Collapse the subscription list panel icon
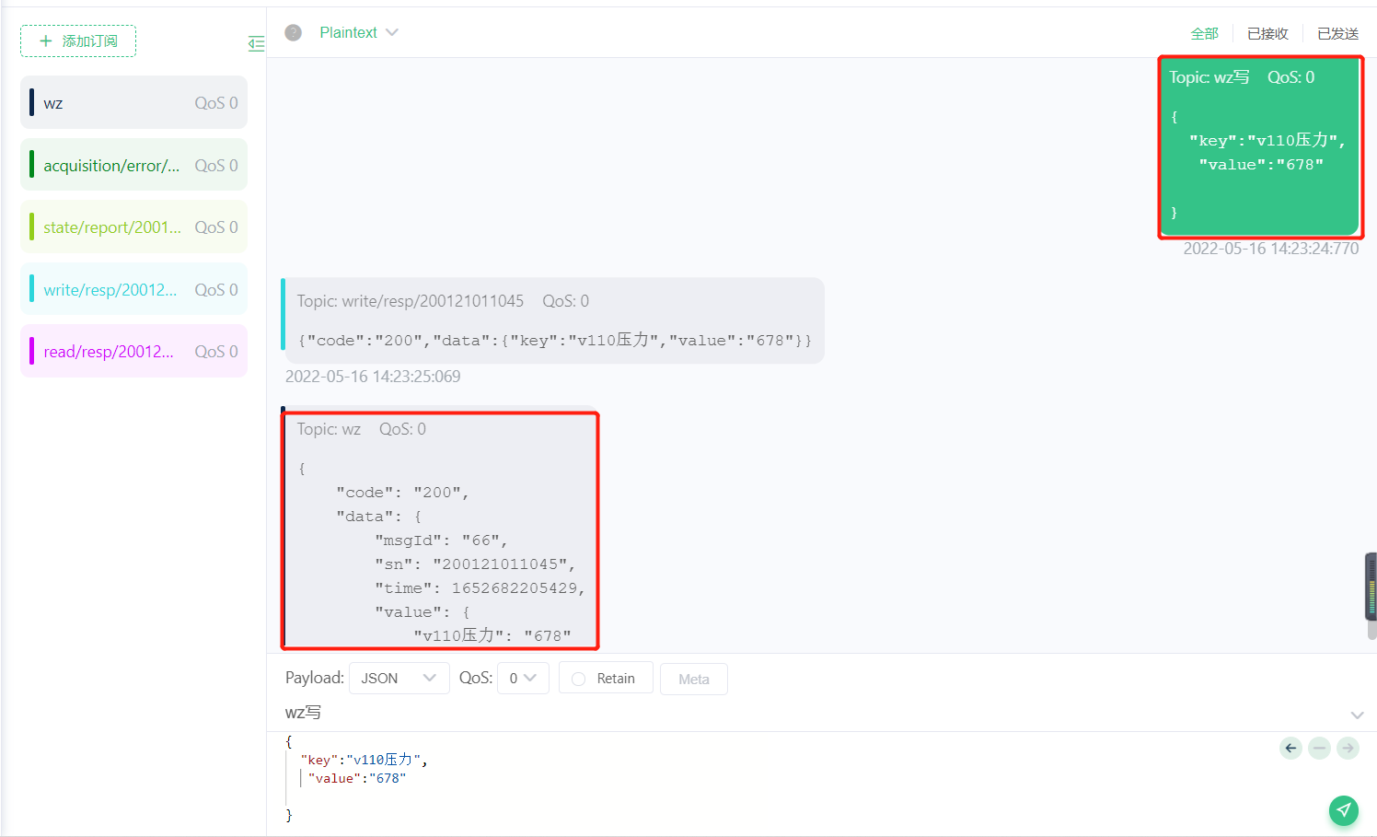1377x837 pixels. pos(256,43)
